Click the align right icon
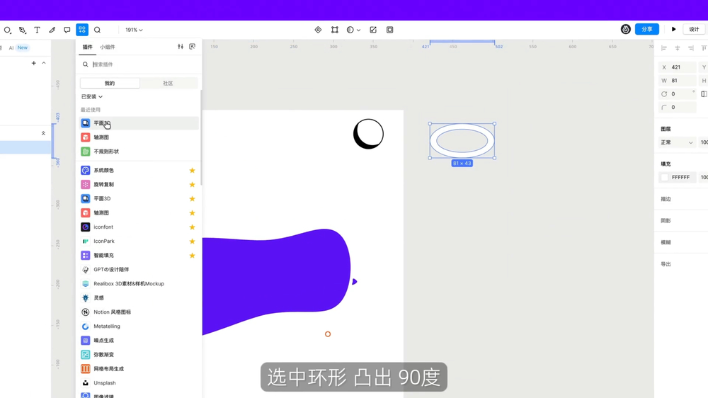This screenshot has height=398, width=708. pos(691,48)
